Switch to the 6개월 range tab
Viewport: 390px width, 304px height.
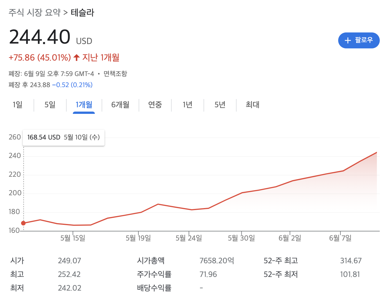click(120, 105)
